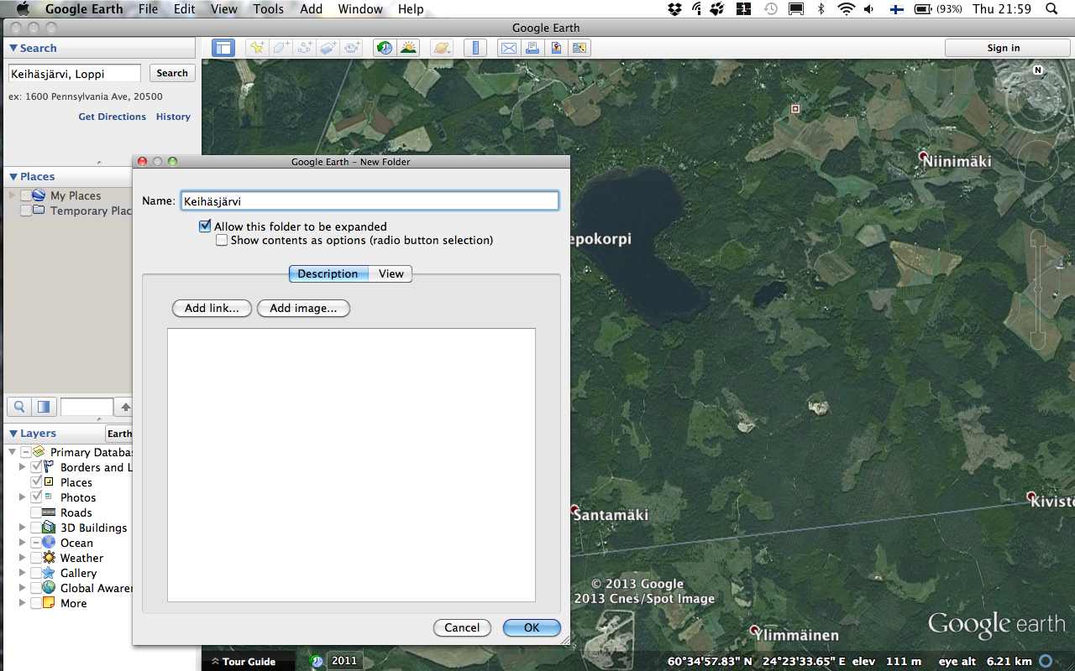1075x671 pixels.
Task: Select the Description tab in dialog
Action: click(328, 273)
